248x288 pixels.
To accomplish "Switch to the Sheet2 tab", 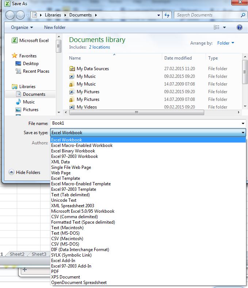I will 17,254.
